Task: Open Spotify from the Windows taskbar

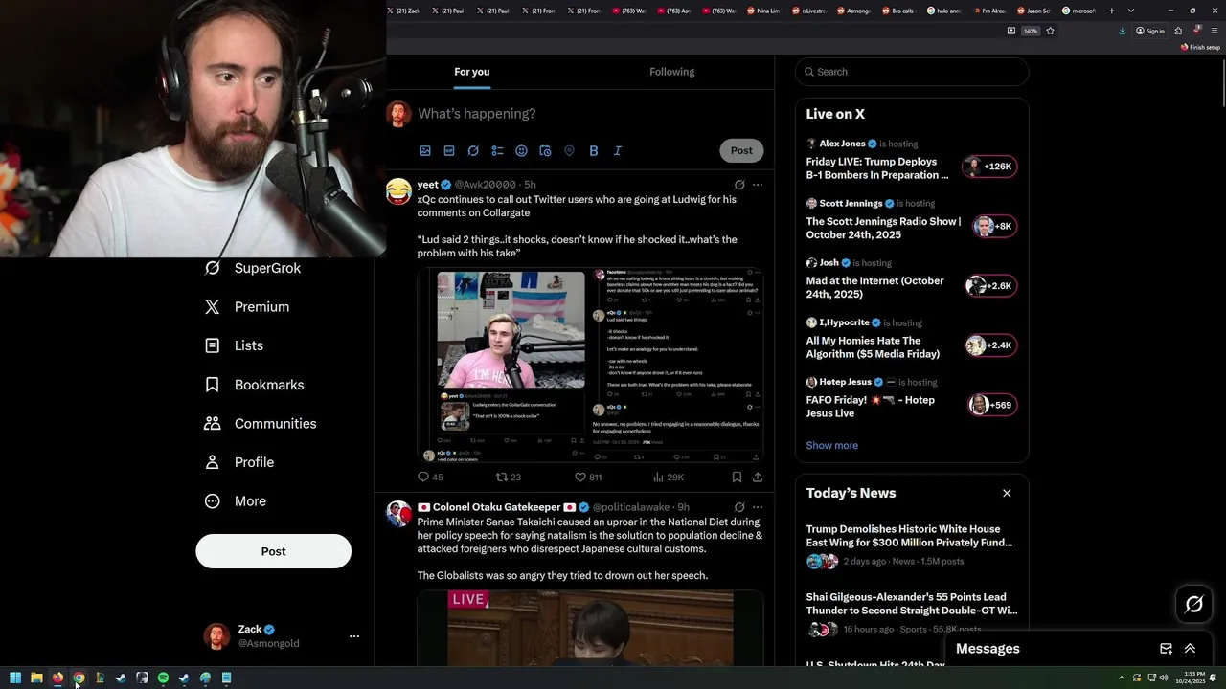Action: pos(163,678)
